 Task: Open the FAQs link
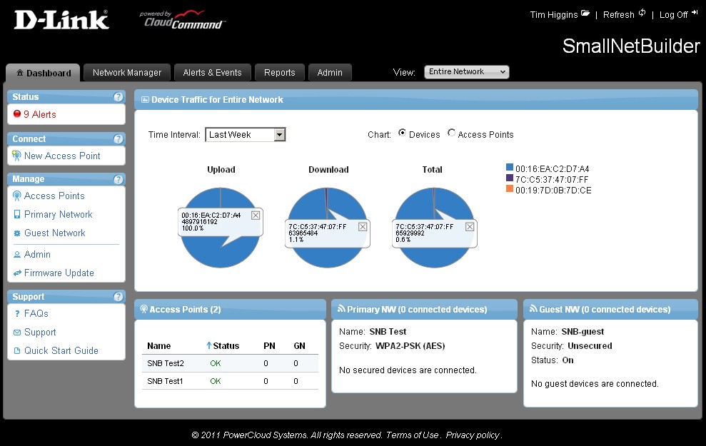click(x=36, y=313)
